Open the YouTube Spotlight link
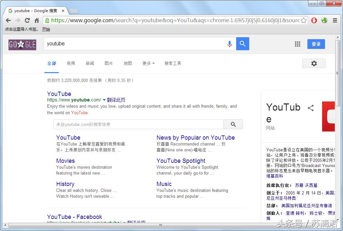Screen dimensions: 343x231 [181, 161]
